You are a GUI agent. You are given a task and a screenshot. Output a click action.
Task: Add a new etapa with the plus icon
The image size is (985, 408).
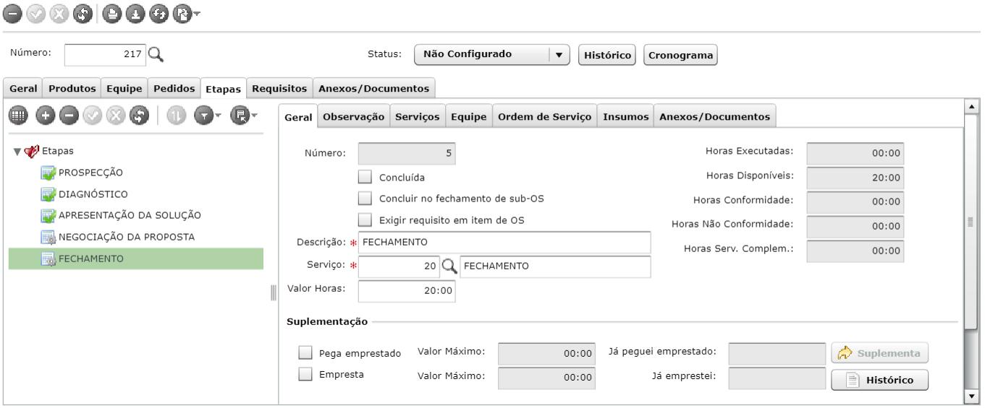coord(46,116)
